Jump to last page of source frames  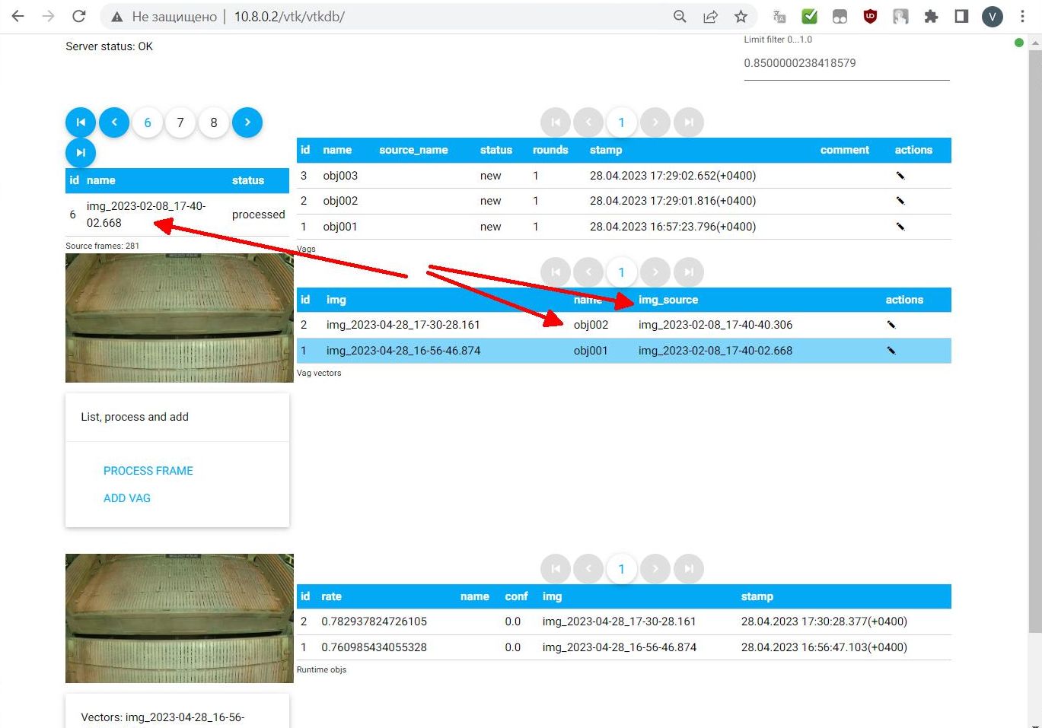coord(81,153)
